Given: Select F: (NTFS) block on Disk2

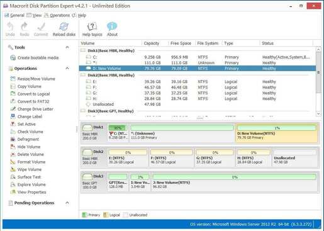Looking at the screenshot, I should pos(171,157).
